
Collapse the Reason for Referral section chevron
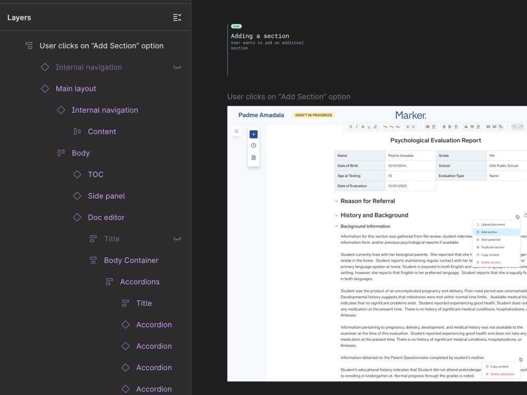(336, 201)
